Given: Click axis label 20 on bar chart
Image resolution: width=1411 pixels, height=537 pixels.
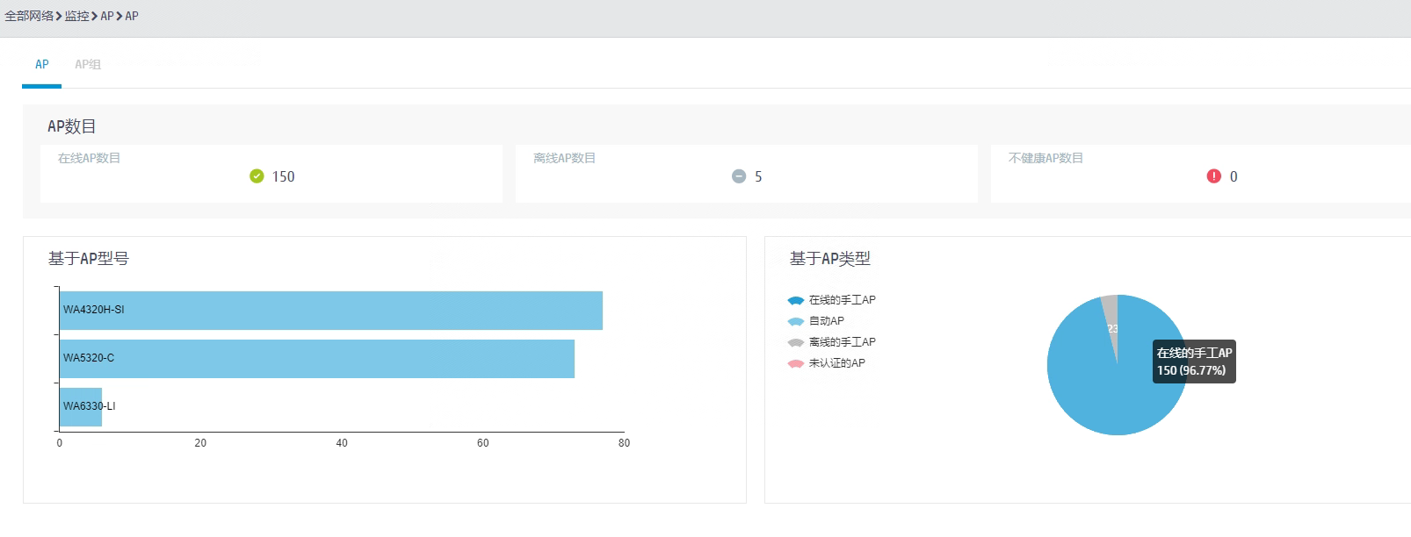Looking at the screenshot, I should point(200,443).
